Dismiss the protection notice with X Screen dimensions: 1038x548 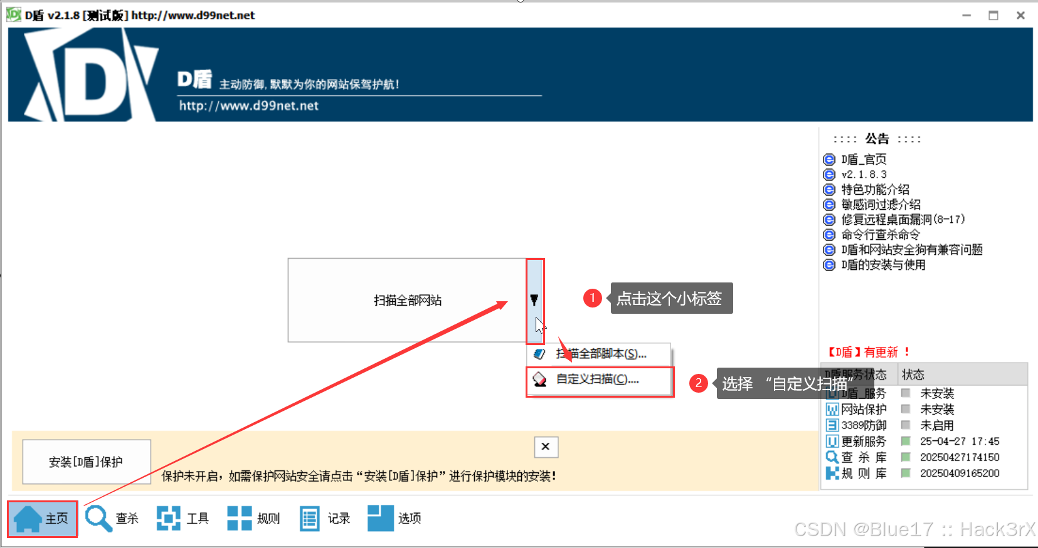(546, 447)
